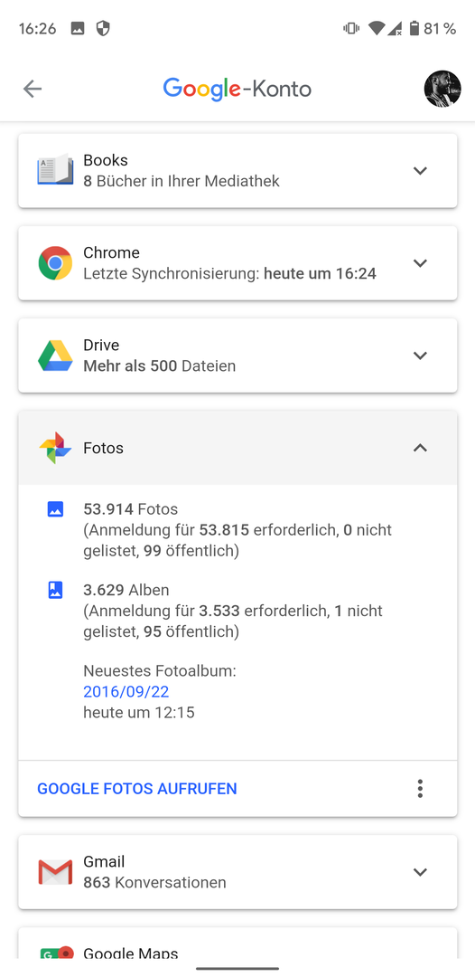Tap the Google-Konto header title
Image resolution: width=475 pixels, height=977 pixels.
[237, 89]
